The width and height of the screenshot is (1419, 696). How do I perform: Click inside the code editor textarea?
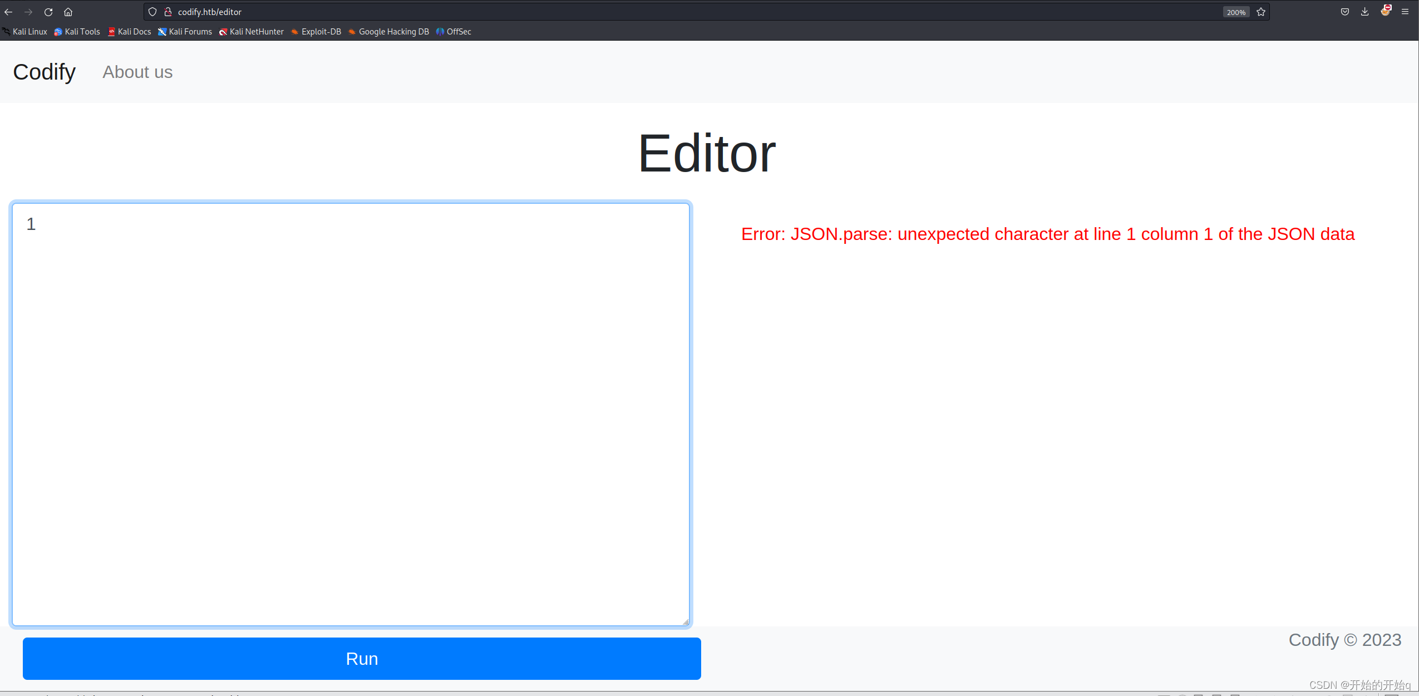(x=351, y=414)
